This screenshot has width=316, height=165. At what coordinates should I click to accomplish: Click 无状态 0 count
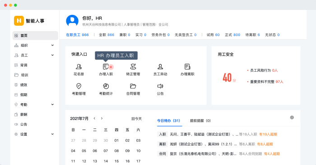click(272, 35)
